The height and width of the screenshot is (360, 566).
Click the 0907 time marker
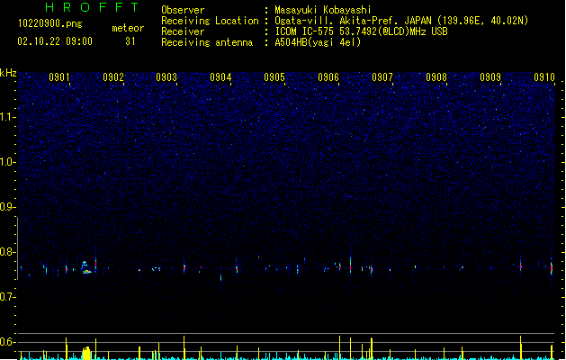(x=382, y=77)
